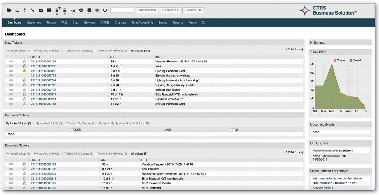Image resolution: width=379 pixels, height=195 pixels.
Task: Show locked tickets (lock icon, 7)
Action: pyautogui.click(x=65, y=10)
